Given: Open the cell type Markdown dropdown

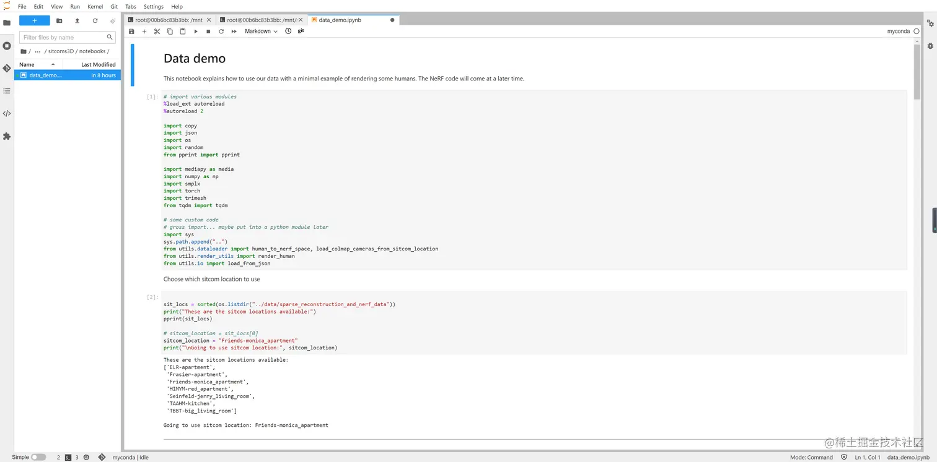Looking at the screenshot, I should [261, 32].
